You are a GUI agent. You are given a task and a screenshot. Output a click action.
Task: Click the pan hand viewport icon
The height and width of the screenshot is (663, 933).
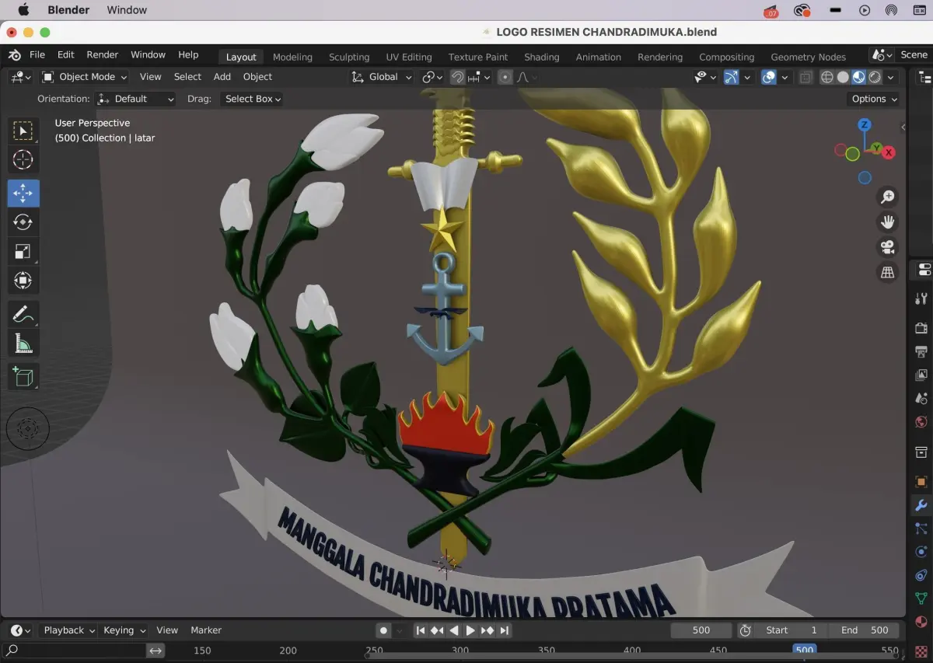[887, 222]
